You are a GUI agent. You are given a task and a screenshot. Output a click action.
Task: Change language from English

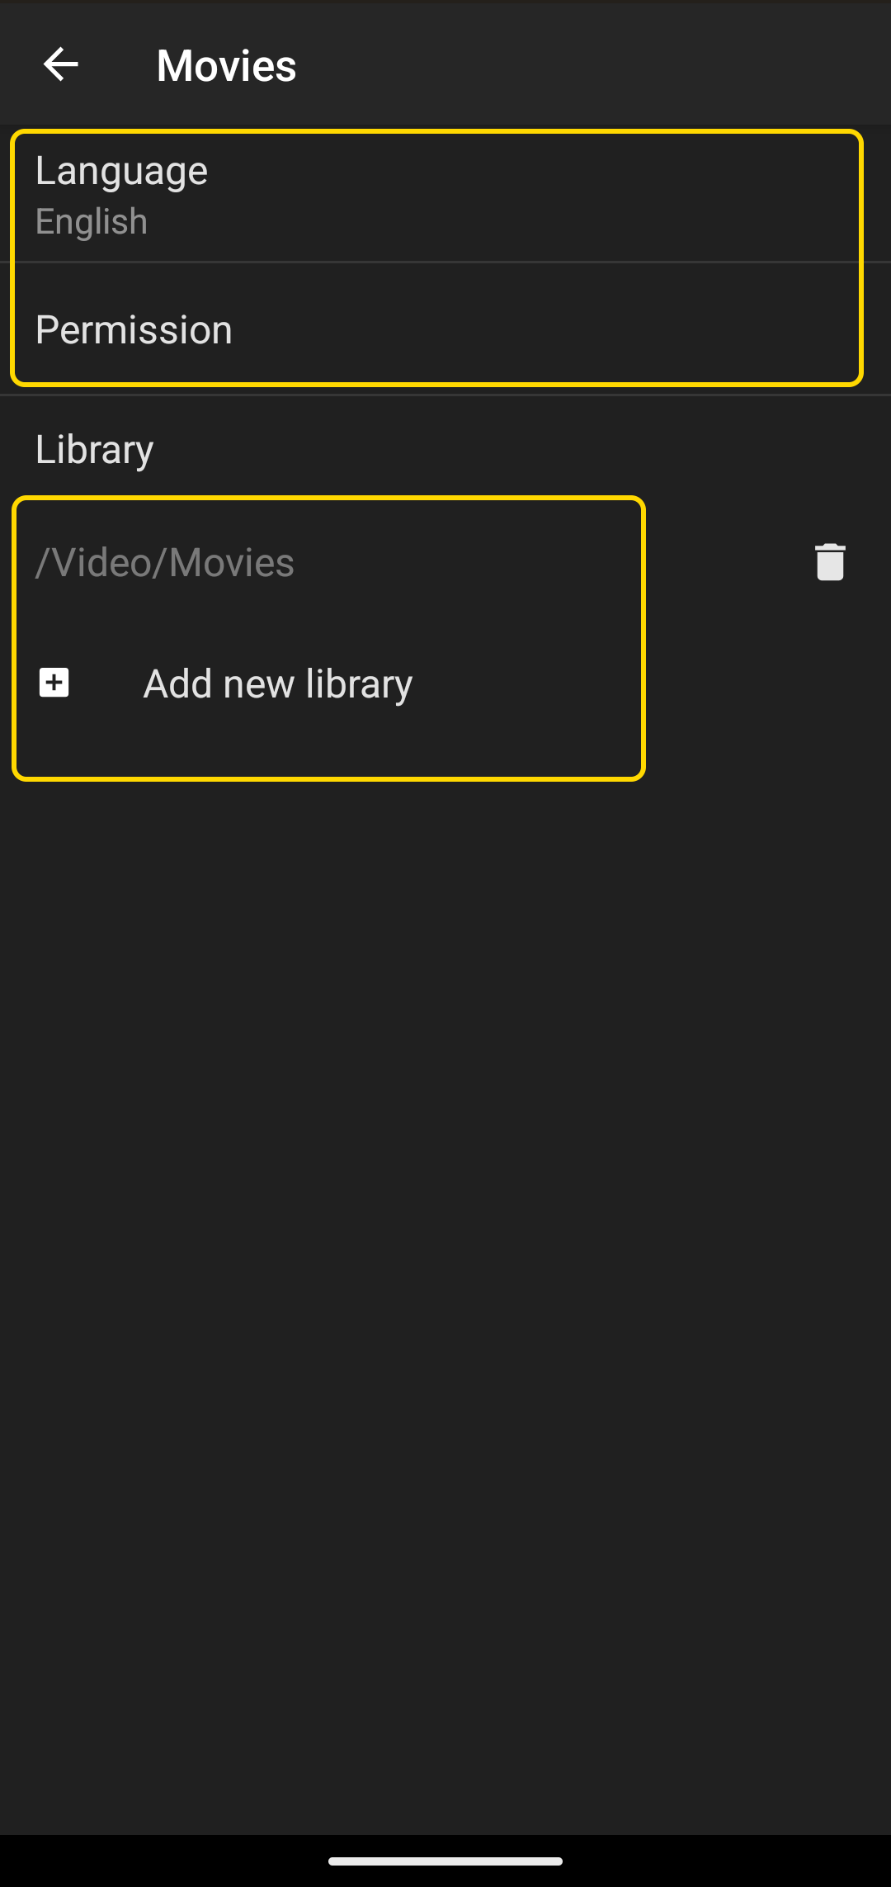(445, 196)
